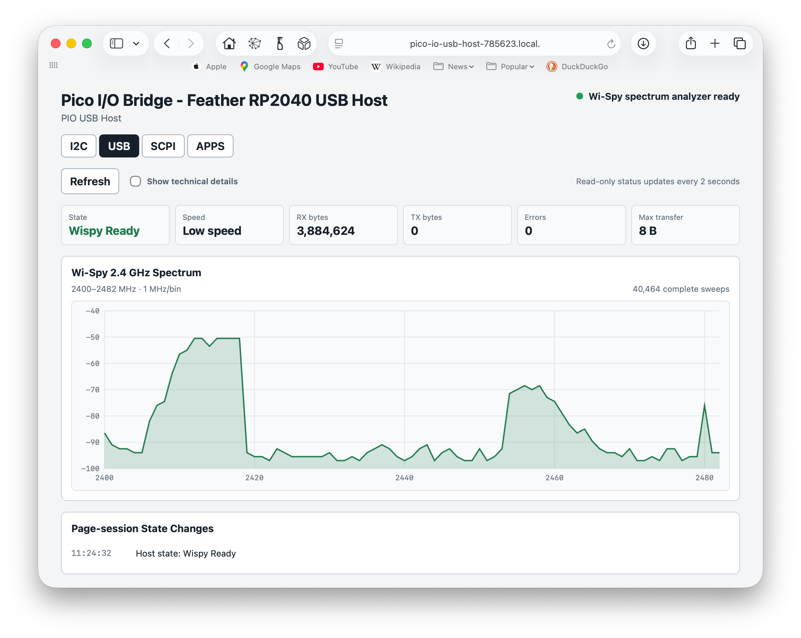Screen dimensions: 801x638
Task: Open the Wikipedia bookmark
Action: (396, 67)
